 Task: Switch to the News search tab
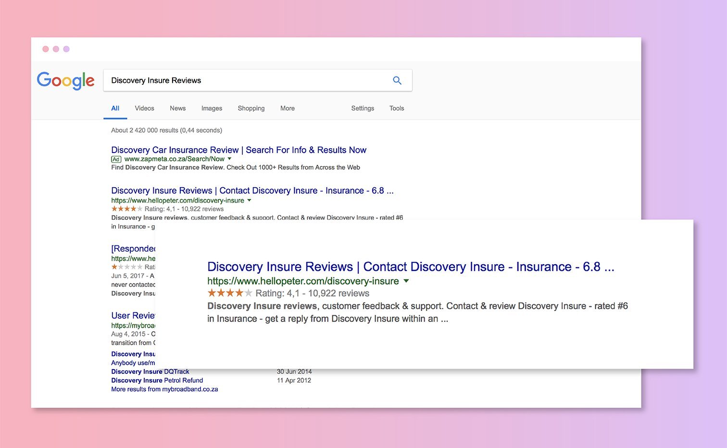[x=177, y=108]
